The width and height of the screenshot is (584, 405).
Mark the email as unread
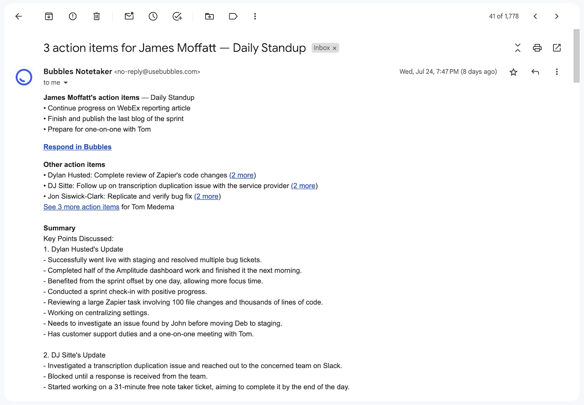129,16
